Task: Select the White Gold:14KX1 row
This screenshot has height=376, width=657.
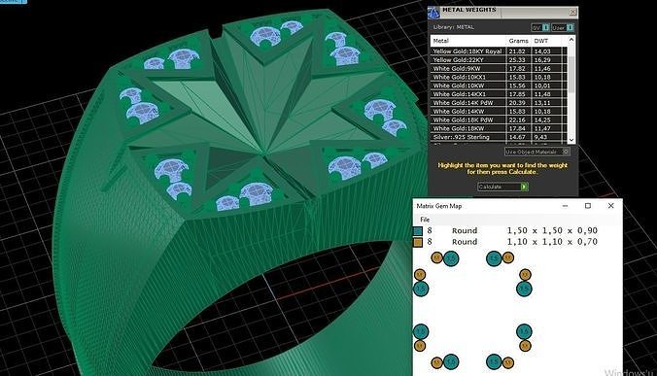Action: [499, 94]
